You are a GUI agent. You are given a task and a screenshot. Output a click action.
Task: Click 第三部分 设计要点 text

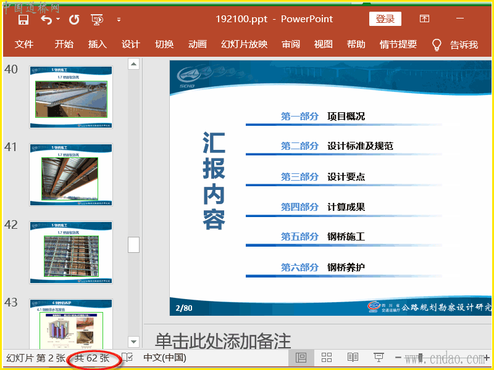point(322,176)
